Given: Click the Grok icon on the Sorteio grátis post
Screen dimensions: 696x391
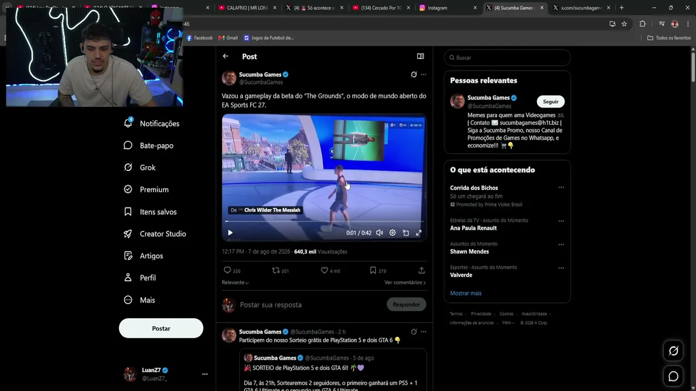Looking at the screenshot, I should (x=414, y=332).
